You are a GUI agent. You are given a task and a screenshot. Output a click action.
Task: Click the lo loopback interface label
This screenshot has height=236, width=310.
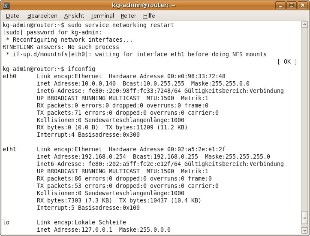[x=6, y=222]
